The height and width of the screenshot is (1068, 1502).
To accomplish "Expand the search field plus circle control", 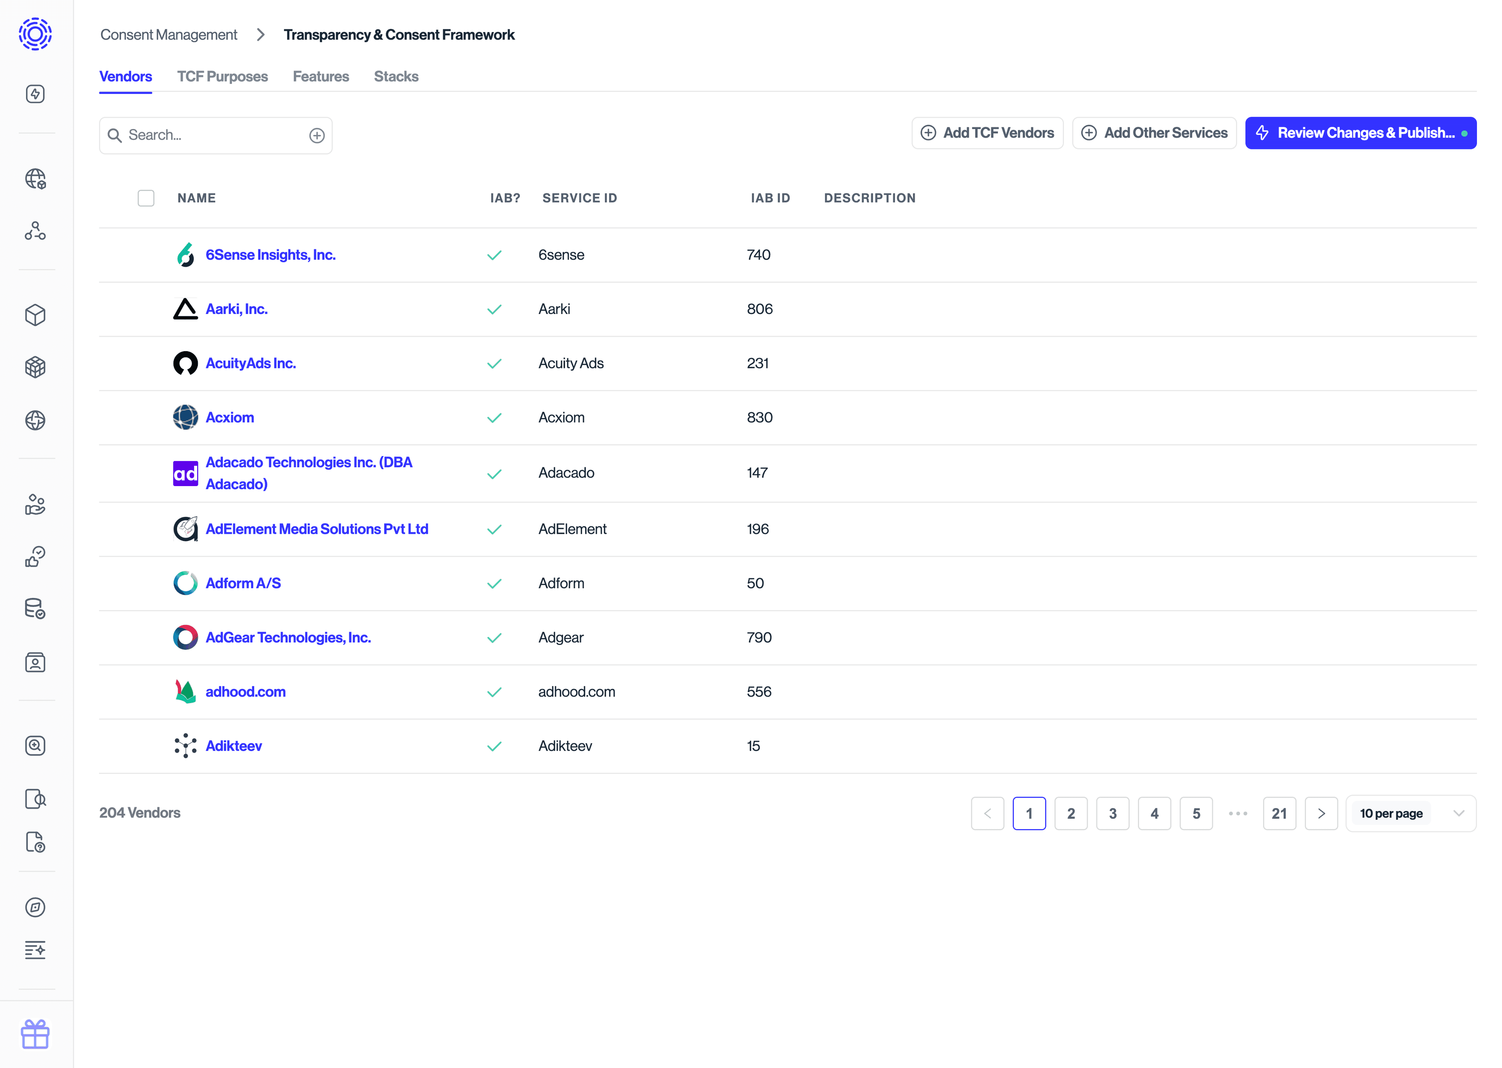I will point(317,135).
